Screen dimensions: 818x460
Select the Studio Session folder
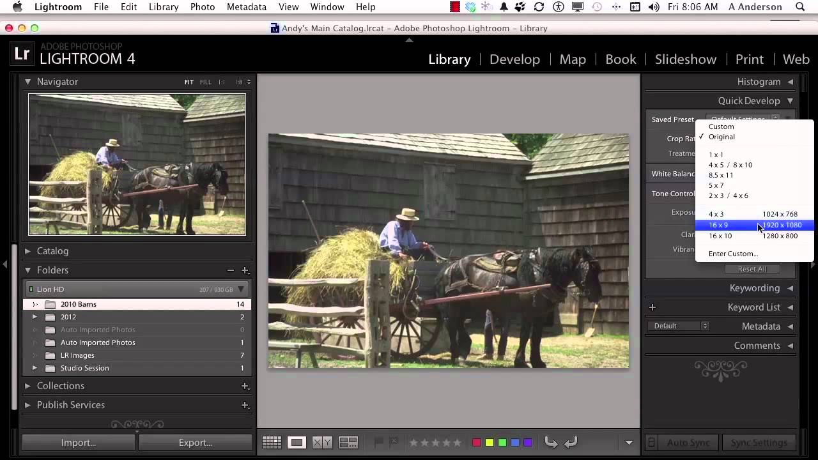coord(84,368)
